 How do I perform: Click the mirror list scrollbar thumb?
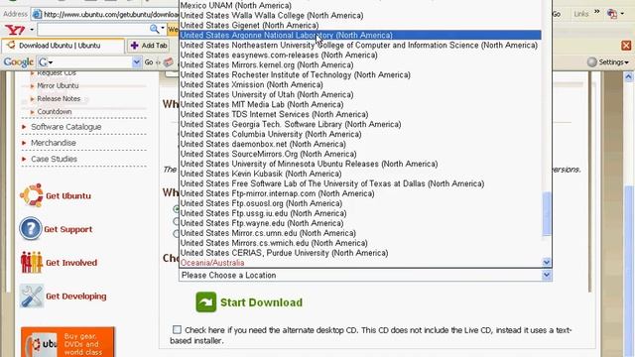pos(547,213)
